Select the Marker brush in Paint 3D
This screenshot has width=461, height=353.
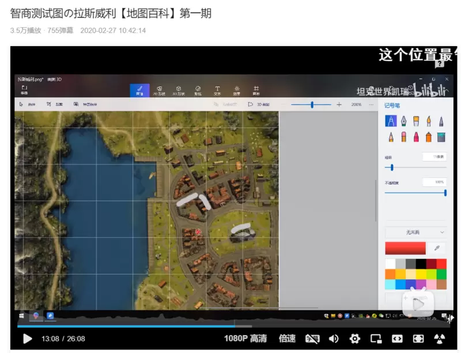click(x=391, y=121)
